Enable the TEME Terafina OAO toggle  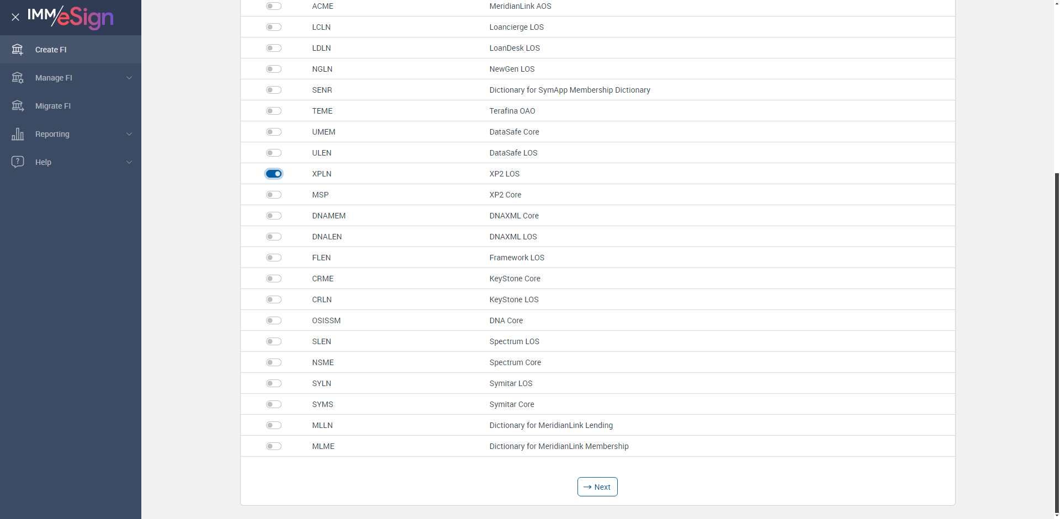274,111
